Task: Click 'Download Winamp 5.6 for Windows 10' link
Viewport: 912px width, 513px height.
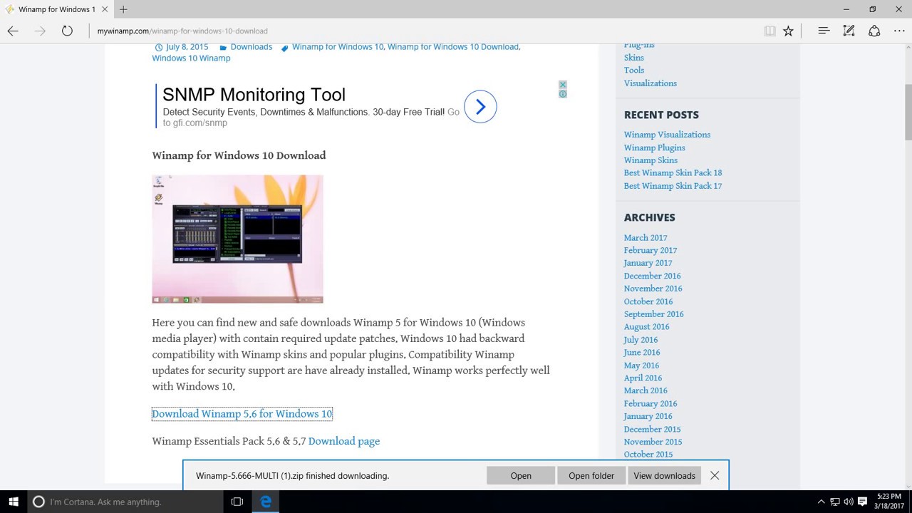Action: pyautogui.click(x=242, y=414)
